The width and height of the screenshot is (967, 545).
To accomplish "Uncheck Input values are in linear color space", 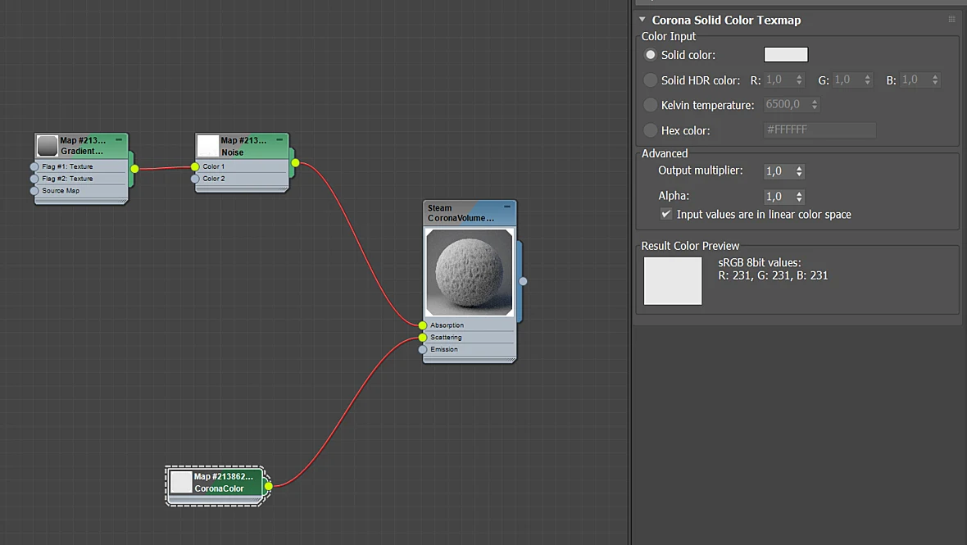I will click(666, 214).
